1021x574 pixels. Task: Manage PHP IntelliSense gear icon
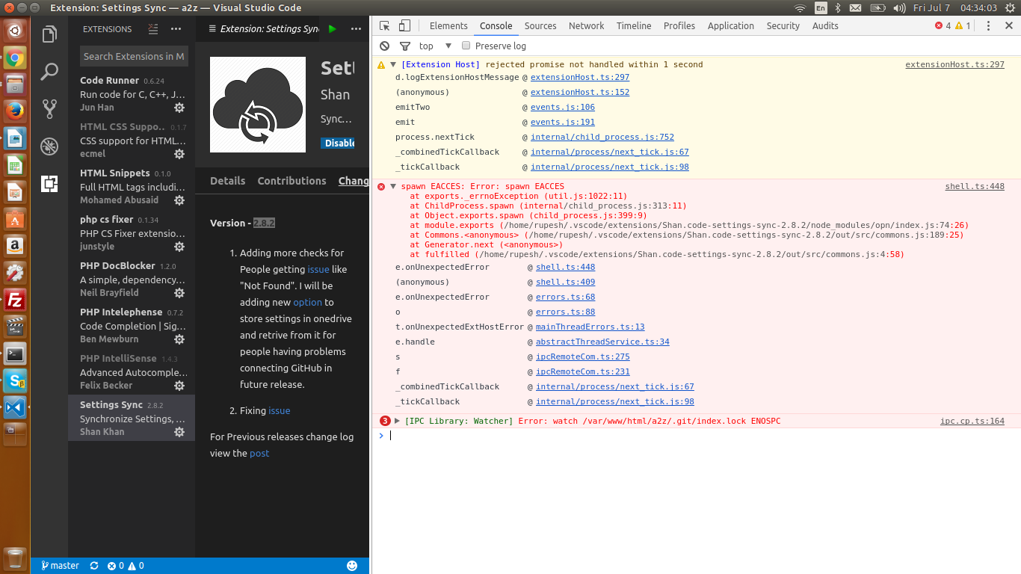click(x=179, y=386)
